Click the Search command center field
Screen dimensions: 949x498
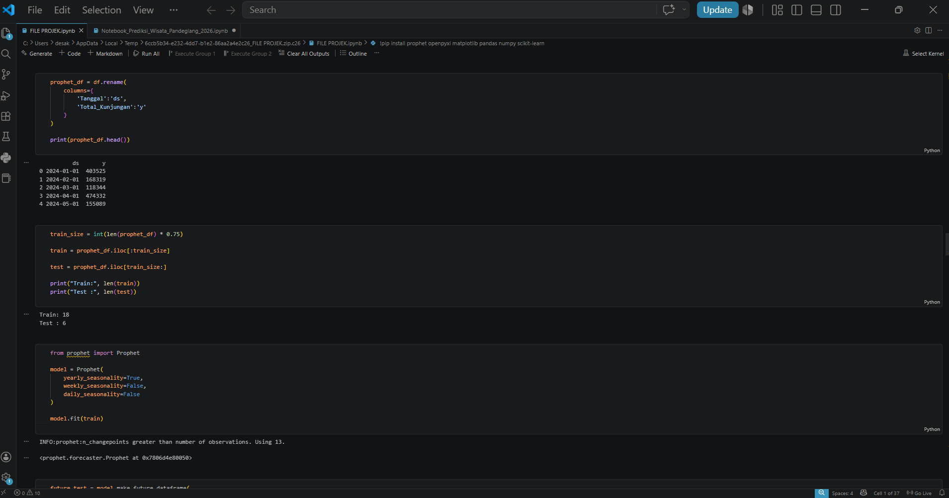click(x=449, y=10)
